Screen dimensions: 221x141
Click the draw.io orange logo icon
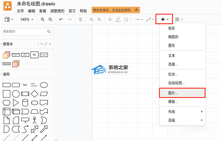(x=8, y=6)
